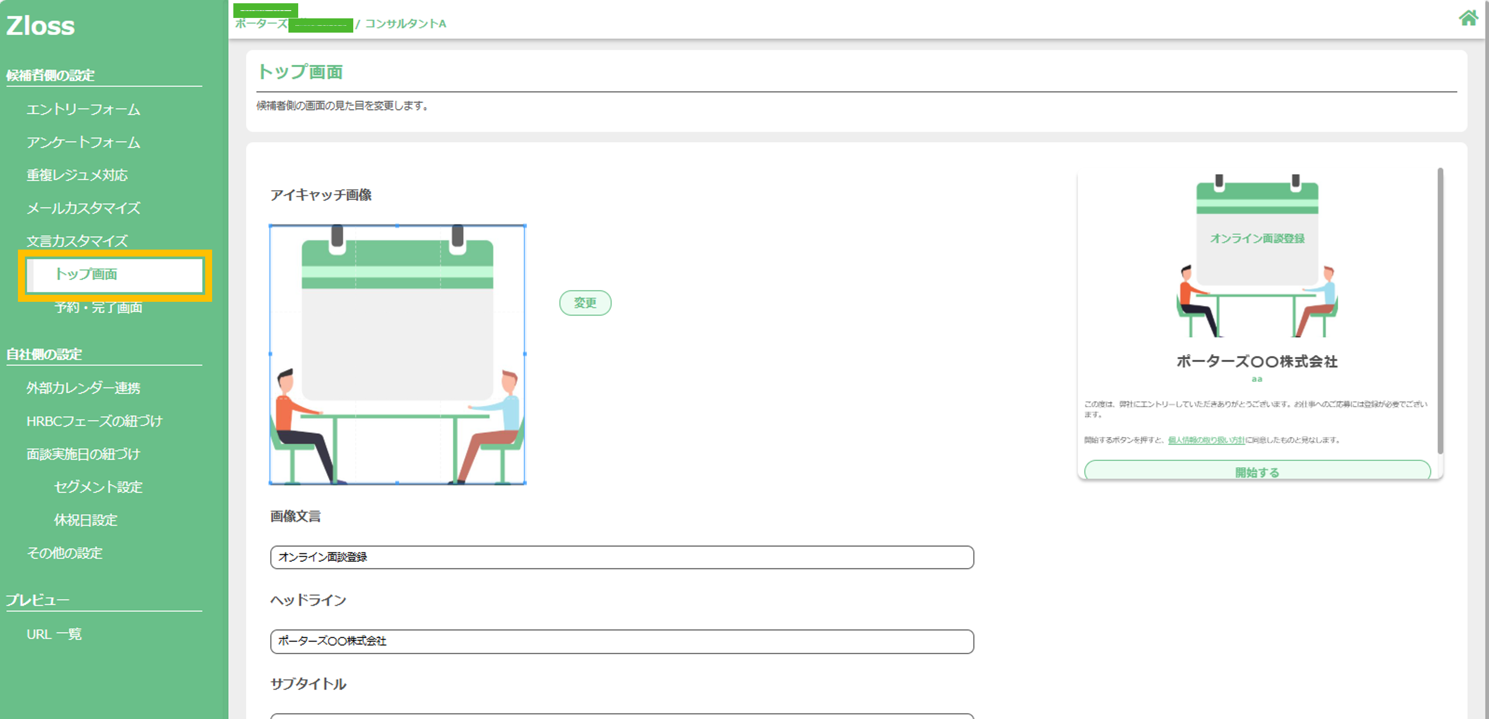The width and height of the screenshot is (1489, 719).
Task: Expand 文言カスタマイズ section
Action: (77, 241)
